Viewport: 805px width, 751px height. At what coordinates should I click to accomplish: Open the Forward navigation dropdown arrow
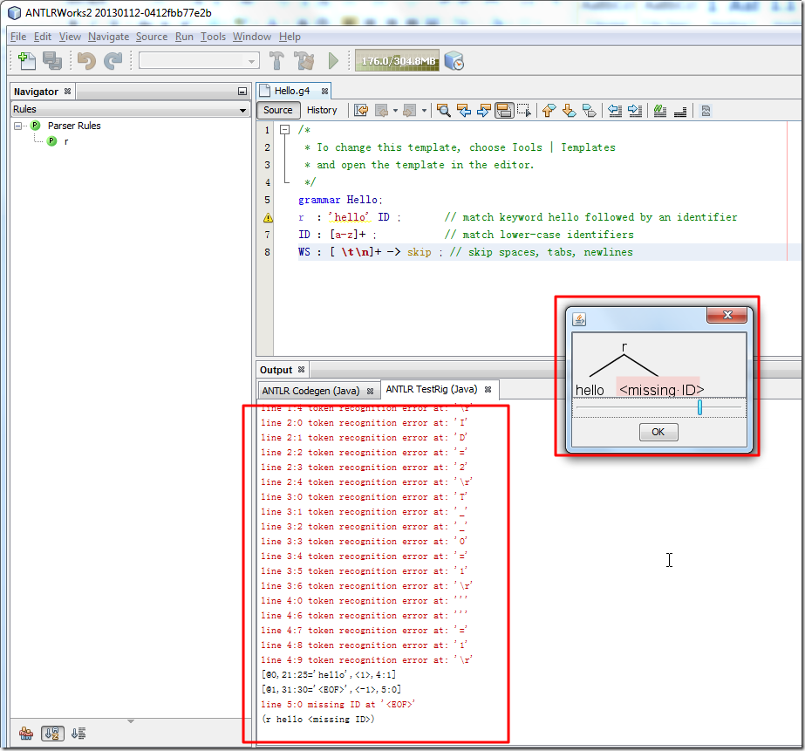424,111
